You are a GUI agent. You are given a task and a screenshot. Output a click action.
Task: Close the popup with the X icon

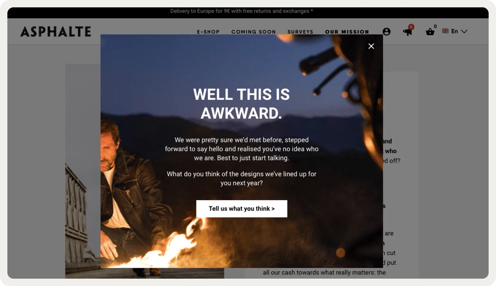click(371, 46)
